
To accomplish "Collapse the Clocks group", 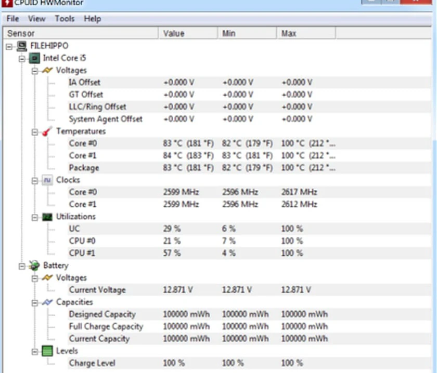I will coord(34,181).
